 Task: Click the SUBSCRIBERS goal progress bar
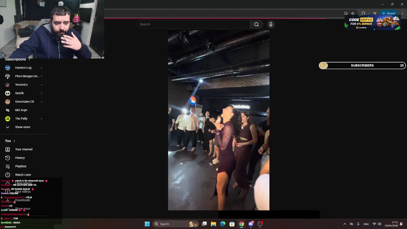click(362, 66)
